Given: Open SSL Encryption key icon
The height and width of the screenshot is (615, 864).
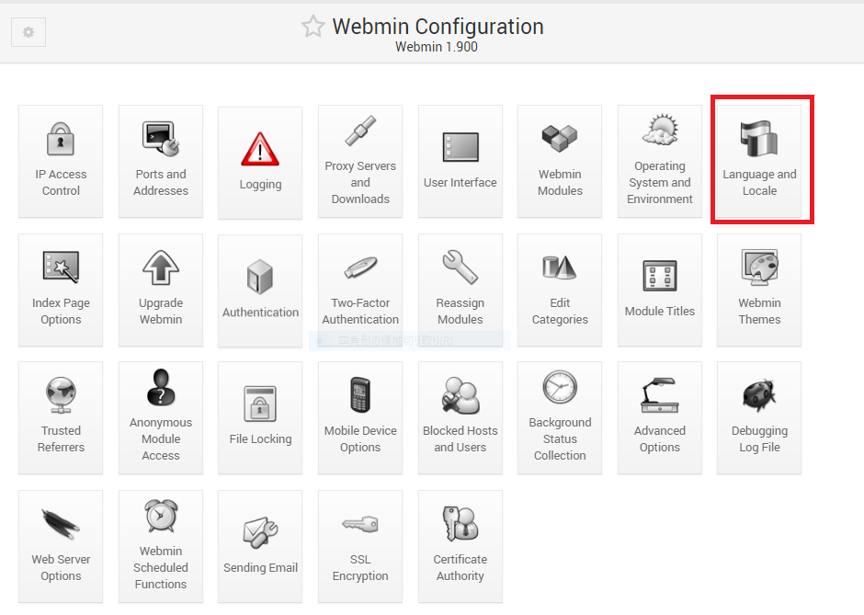Looking at the screenshot, I should tap(360, 523).
